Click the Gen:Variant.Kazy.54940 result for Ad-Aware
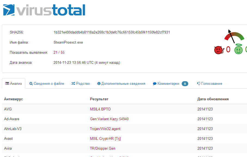The width and height of the screenshot is (247, 157). coord(109,119)
